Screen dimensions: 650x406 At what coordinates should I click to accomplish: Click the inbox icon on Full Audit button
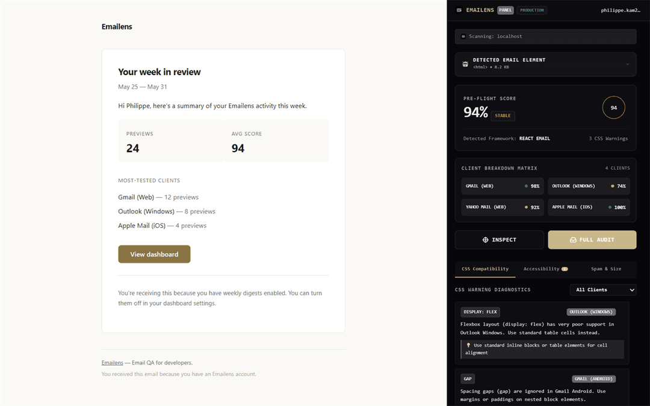click(x=574, y=240)
